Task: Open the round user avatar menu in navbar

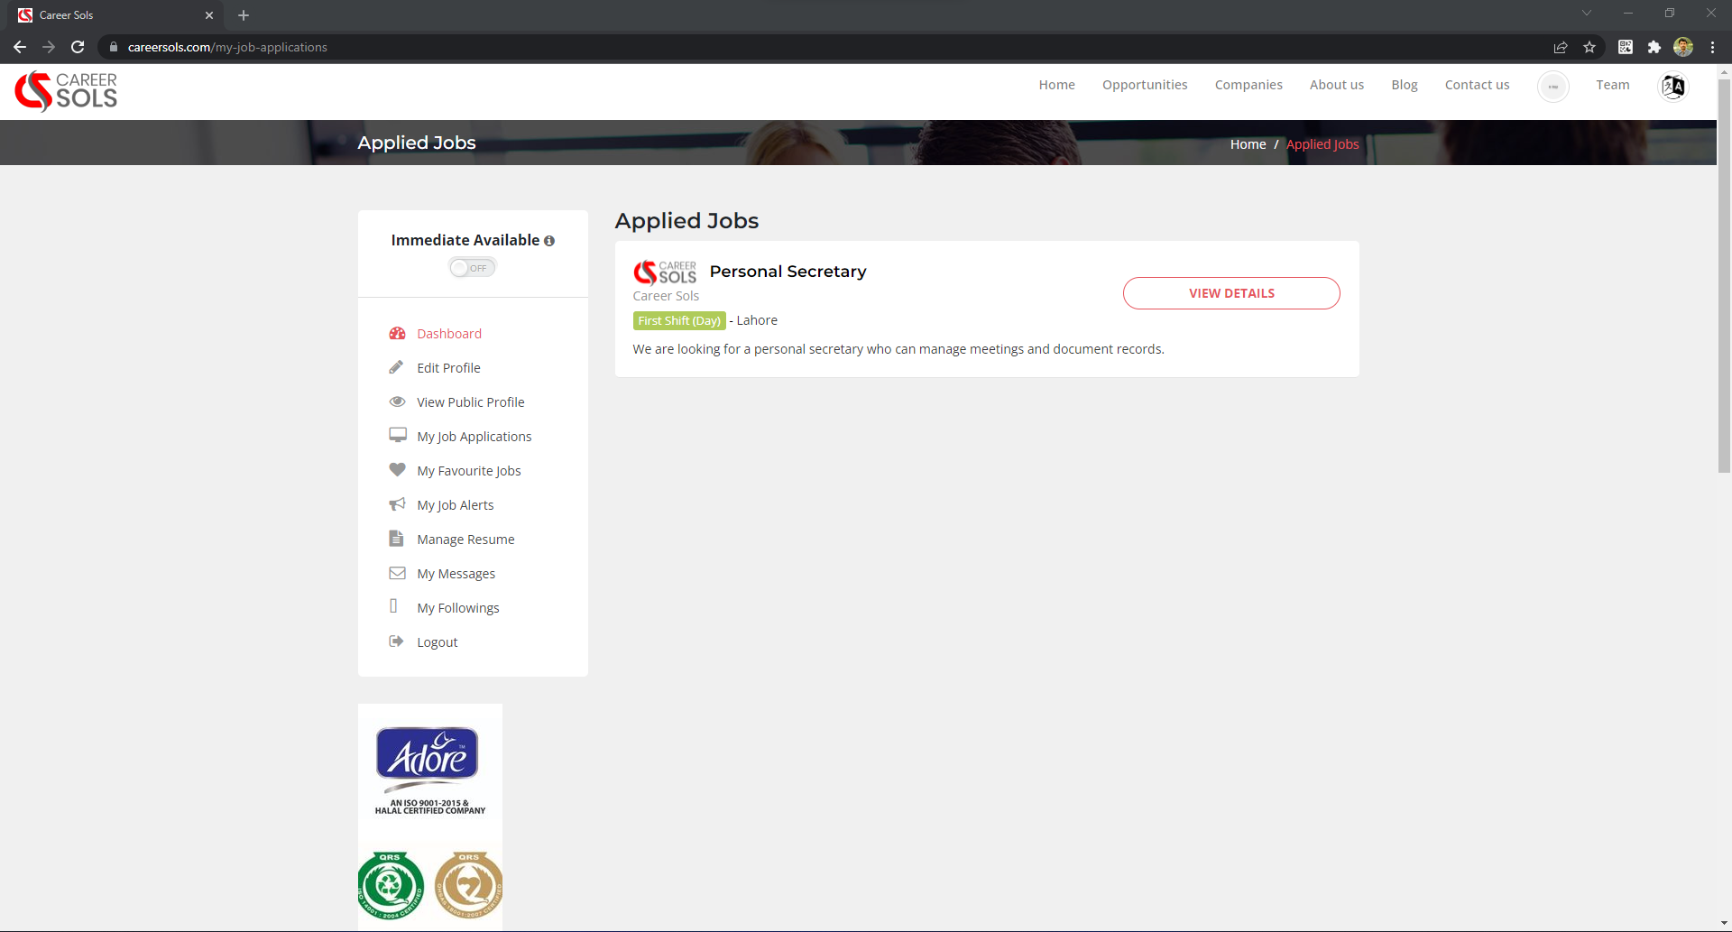Action: point(1552,87)
